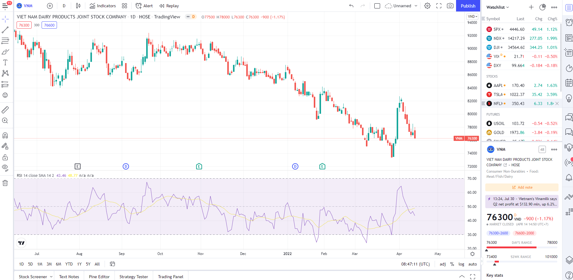Click the 76300 sell price button
The image size is (573, 280).
click(24, 25)
